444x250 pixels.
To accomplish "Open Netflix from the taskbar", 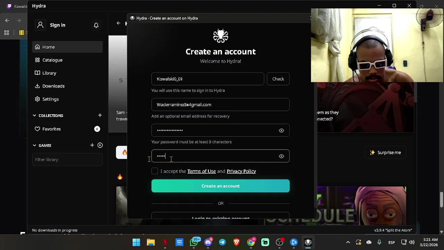I will point(165,242).
